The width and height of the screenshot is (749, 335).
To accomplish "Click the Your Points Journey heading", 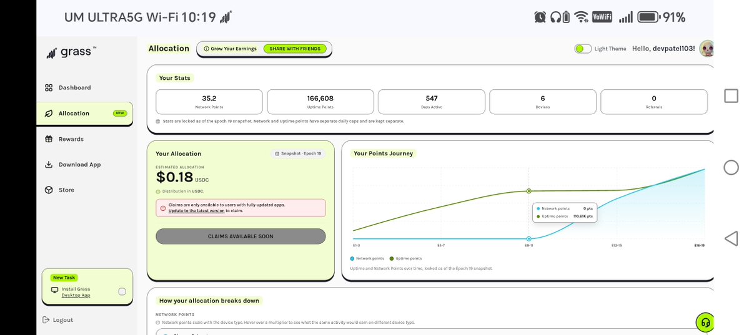I will [383, 153].
